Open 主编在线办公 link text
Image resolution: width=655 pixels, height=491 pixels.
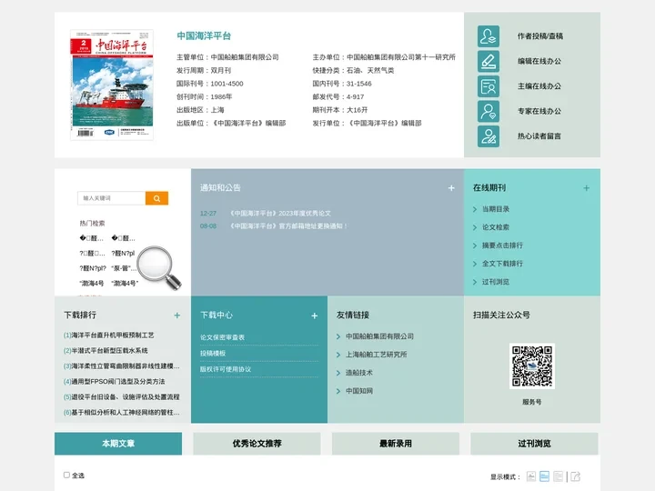[x=539, y=86]
